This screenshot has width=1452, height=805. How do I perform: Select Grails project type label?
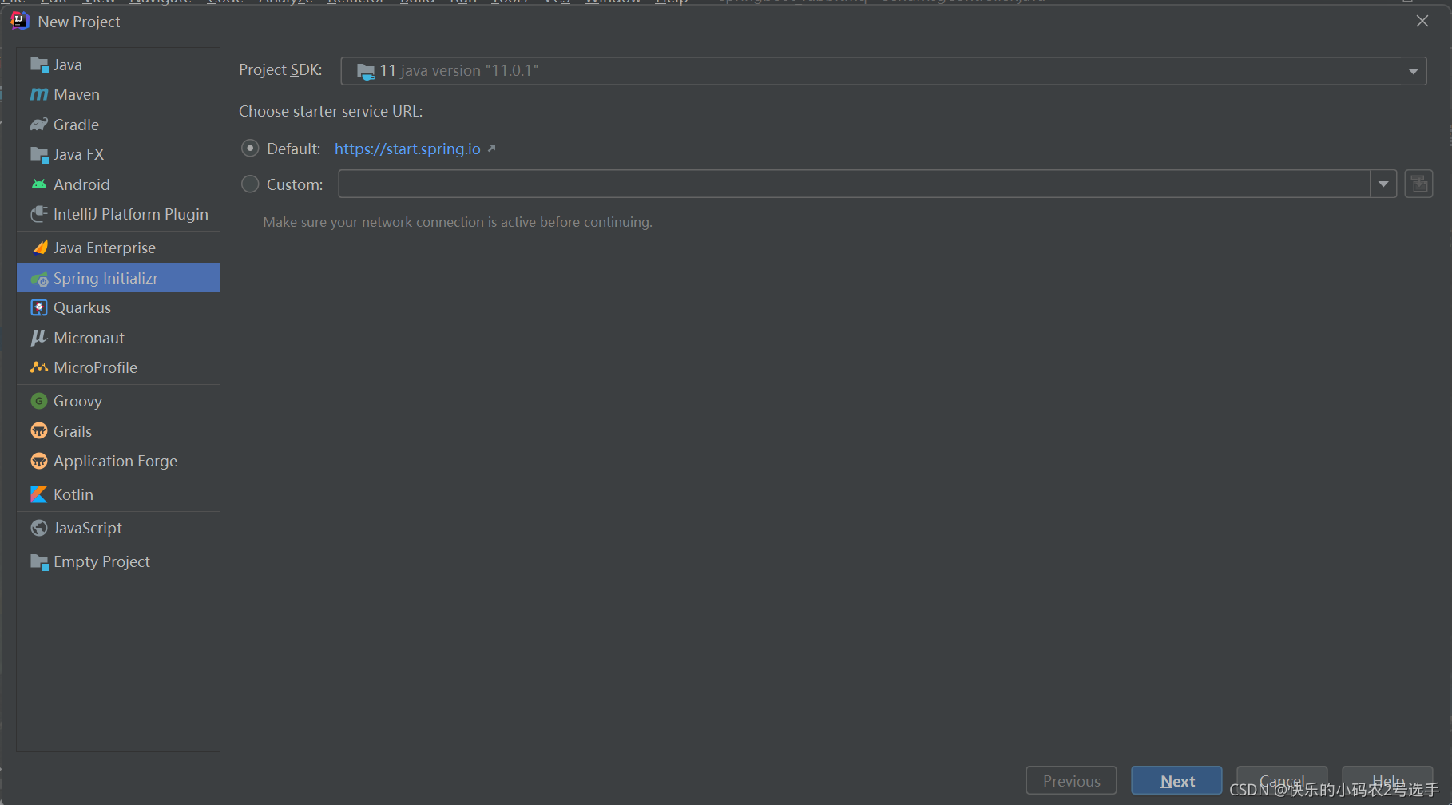(x=73, y=431)
